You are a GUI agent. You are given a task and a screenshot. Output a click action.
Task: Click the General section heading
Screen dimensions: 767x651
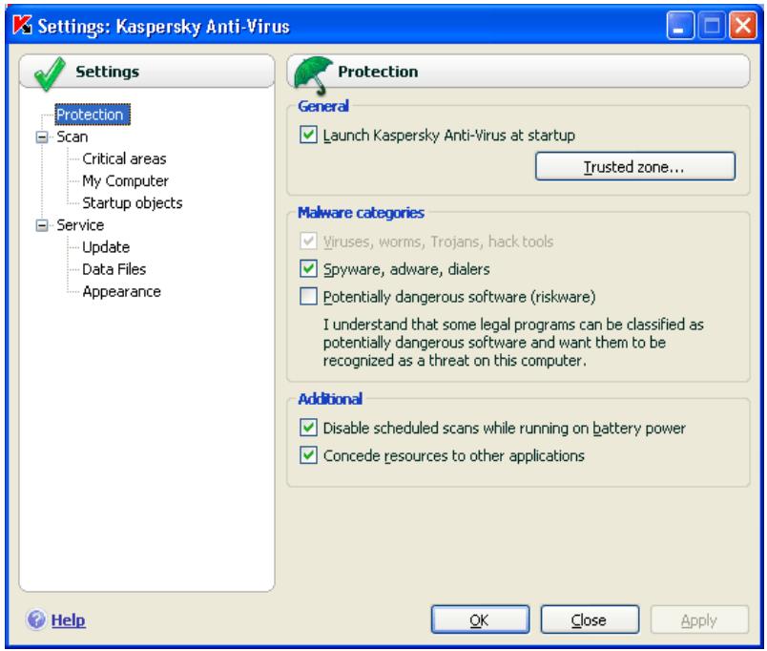pyautogui.click(x=322, y=106)
